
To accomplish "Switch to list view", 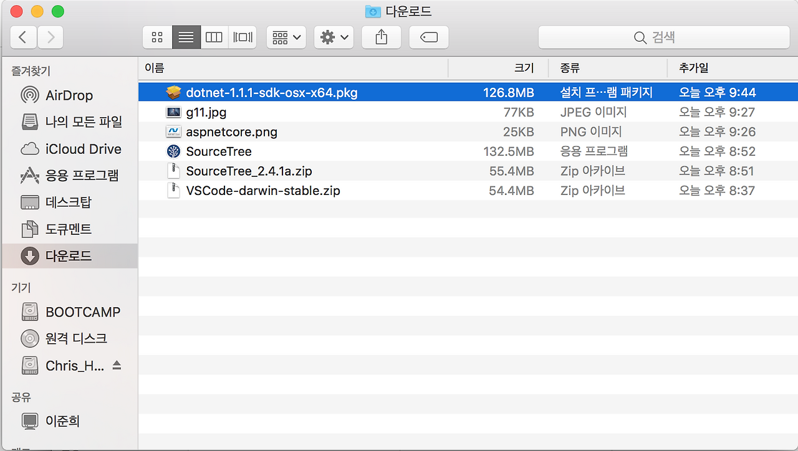I will pyautogui.click(x=186, y=37).
